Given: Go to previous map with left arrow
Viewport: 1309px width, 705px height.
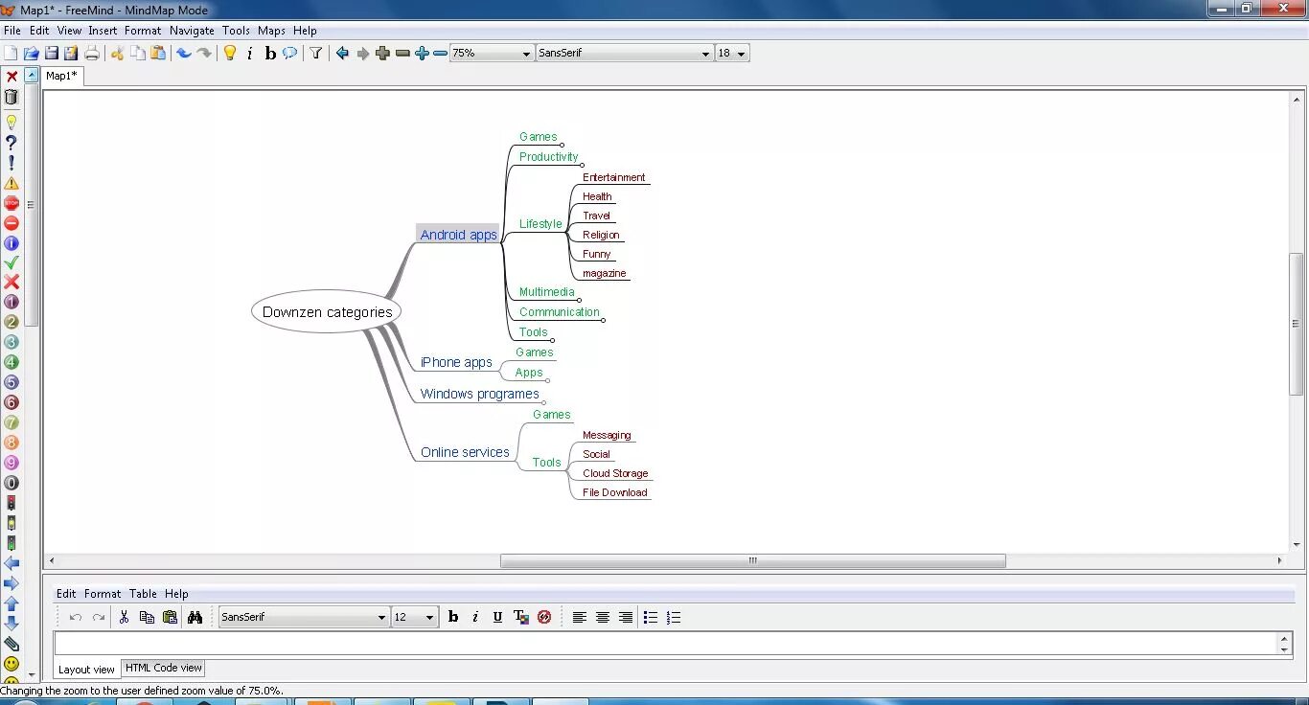Looking at the screenshot, I should pyautogui.click(x=342, y=54).
